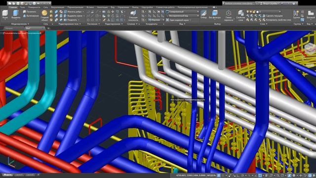
Task: Click the workspace gear icon in status bar
Action: [x=294, y=176]
